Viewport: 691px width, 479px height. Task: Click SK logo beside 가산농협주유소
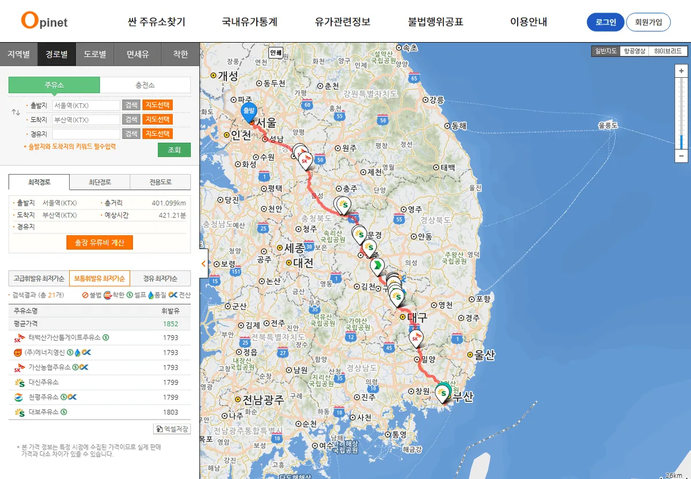tap(20, 368)
